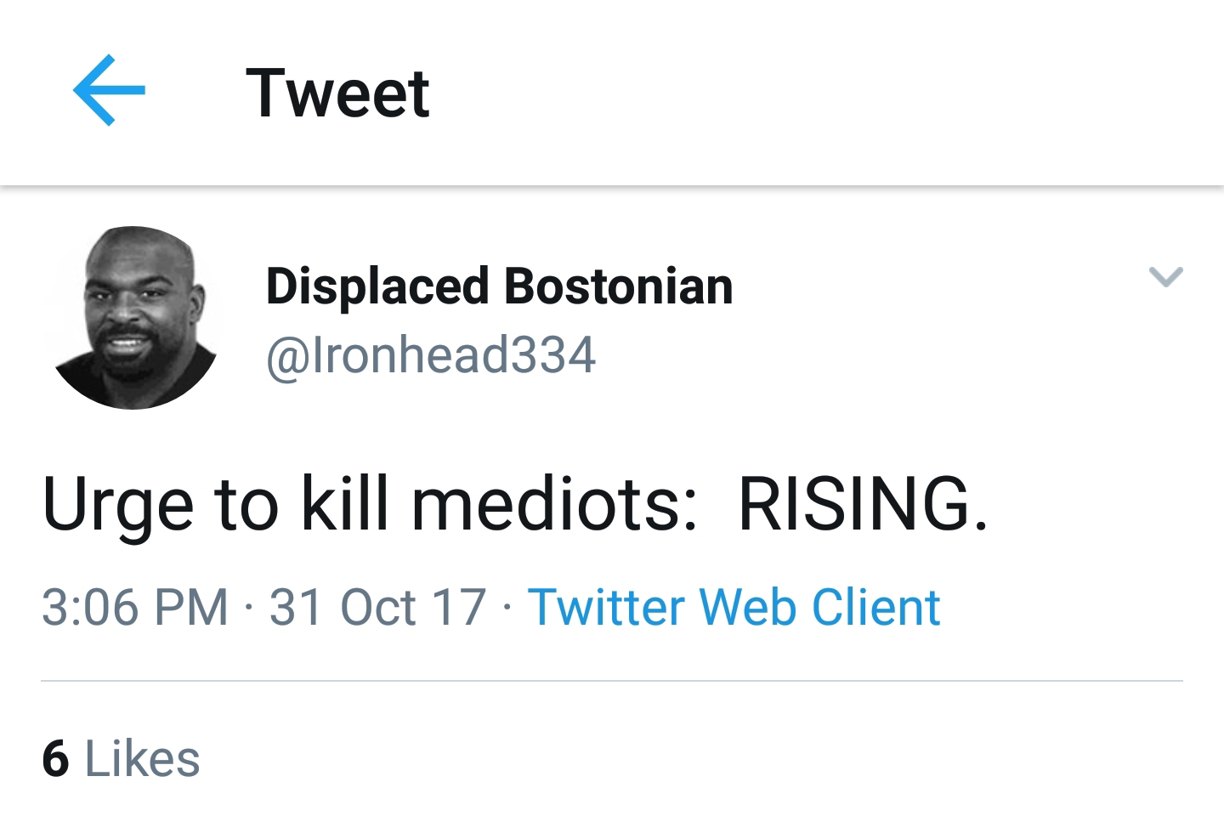Click the 31 Oct 17 date
Image resolution: width=1224 pixels, height=816 pixels.
tap(377, 607)
